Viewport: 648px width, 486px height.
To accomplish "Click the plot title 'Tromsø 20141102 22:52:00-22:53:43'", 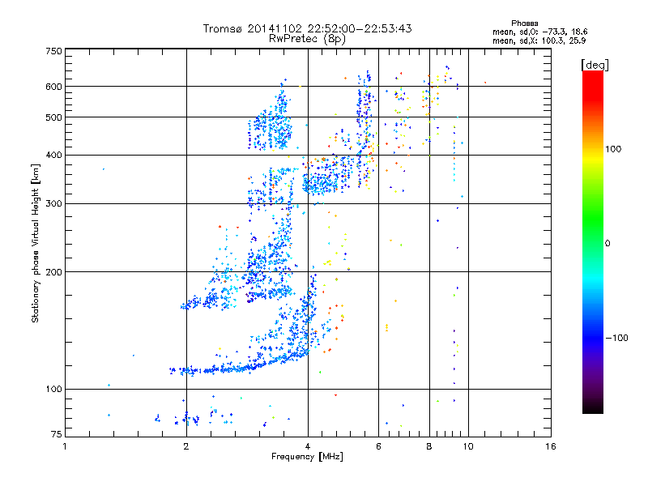I will click(x=307, y=28).
